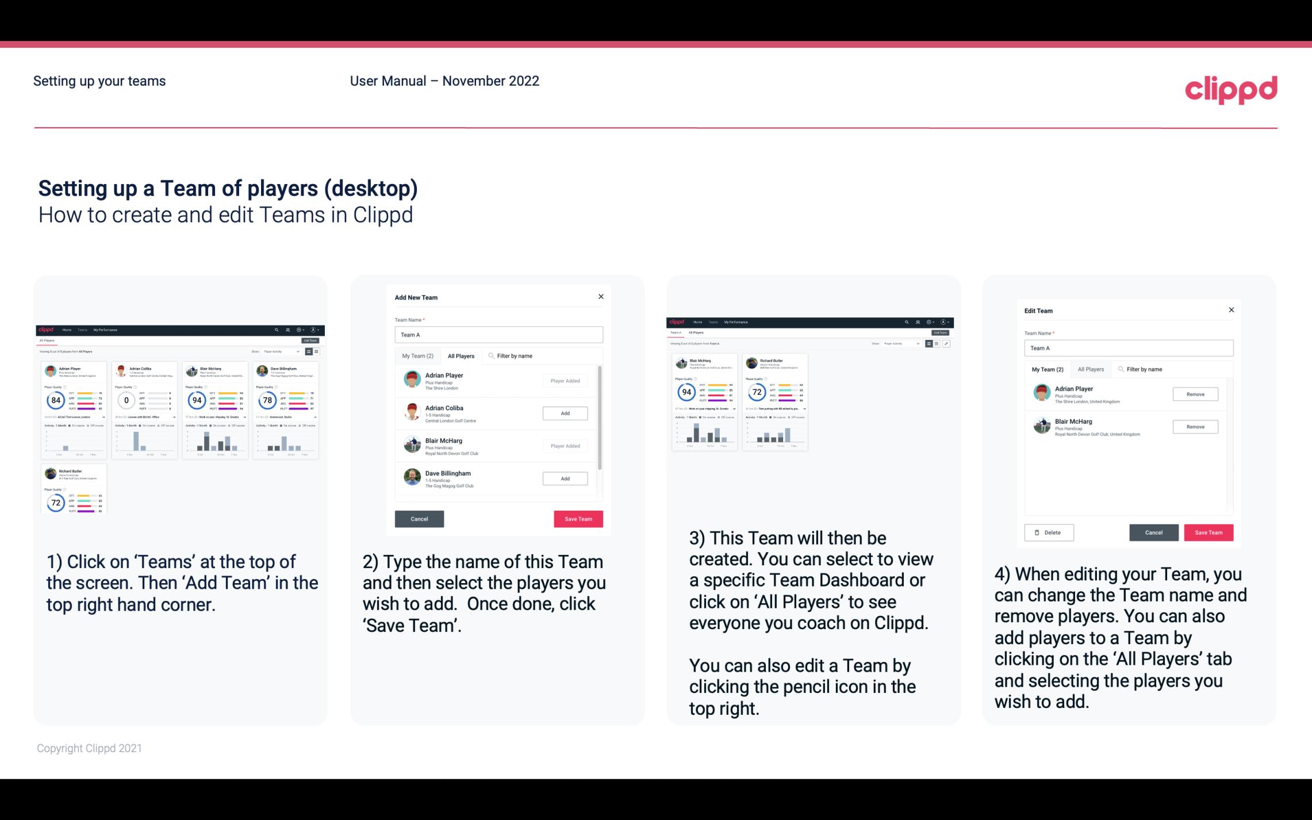Click the Clippd logo in top right
The image size is (1312, 820).
(x=1231, y=89)
